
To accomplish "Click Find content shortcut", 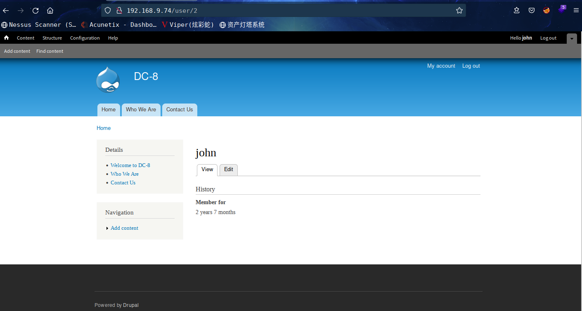I will (x=50, y=51).
